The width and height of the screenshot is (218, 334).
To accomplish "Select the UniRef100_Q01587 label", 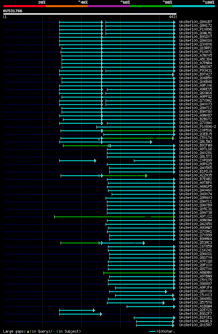I will click(196, 325).
